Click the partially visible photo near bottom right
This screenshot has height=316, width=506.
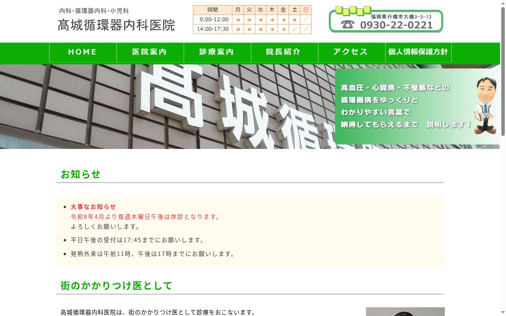(405, 312)
